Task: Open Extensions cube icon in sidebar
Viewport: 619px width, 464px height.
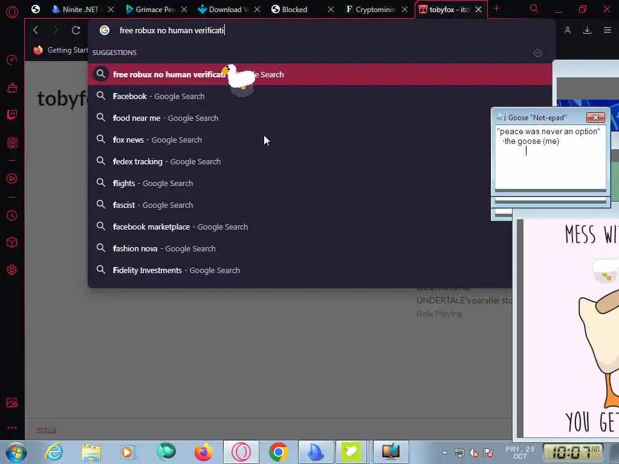Action: 12,242
